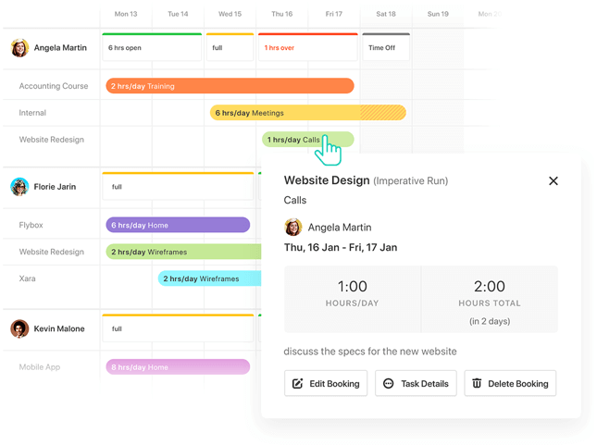Close the Website Design booking popup
Screen dimensions: 597x445
[x=553, y=181]
